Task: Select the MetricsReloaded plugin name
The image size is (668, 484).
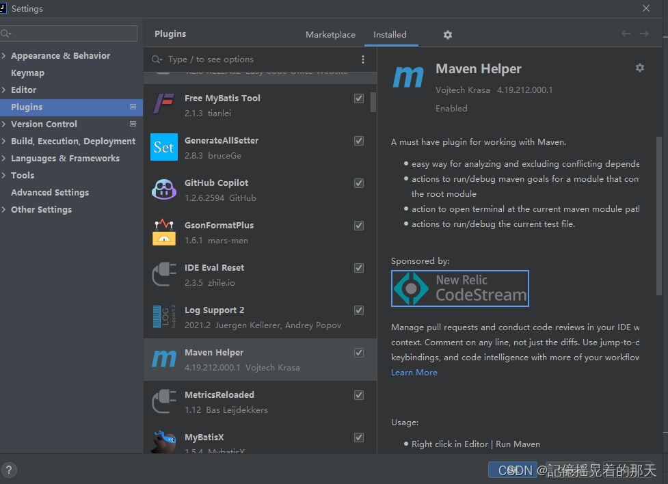Action: click(219, 395)
